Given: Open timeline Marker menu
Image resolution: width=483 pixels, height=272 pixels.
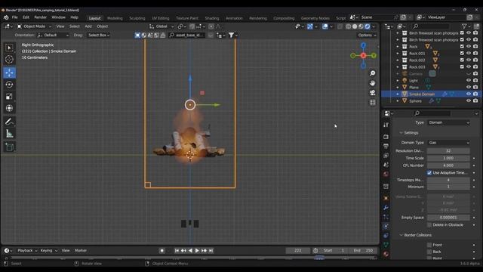Looking at the screenshot, I should [81, 251].
